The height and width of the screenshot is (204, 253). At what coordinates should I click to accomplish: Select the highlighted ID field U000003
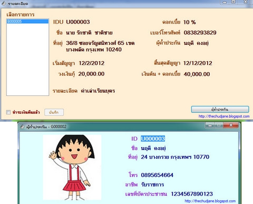tap(153, 139)
